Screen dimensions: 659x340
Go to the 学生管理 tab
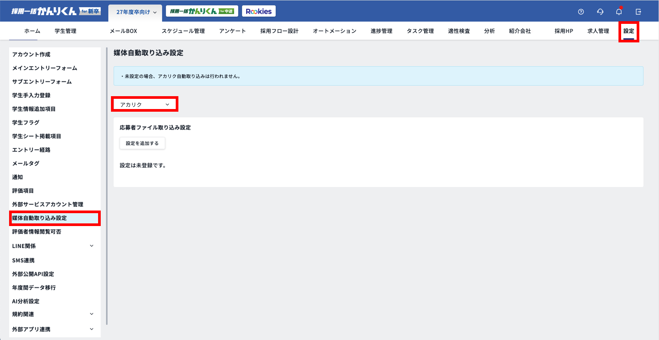tap(66, 31)
